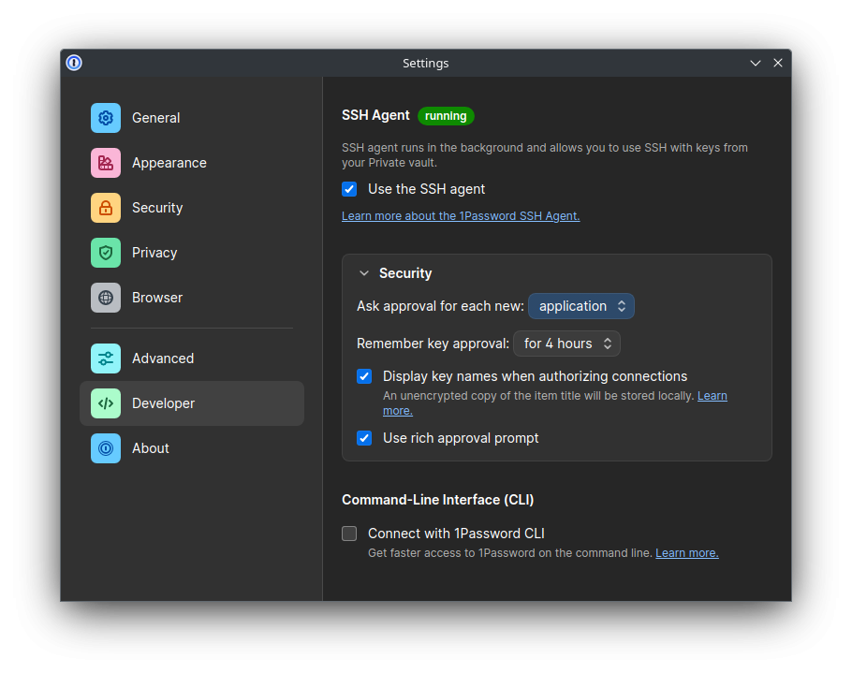Screen dimensions: 852x673
Task: Go to the Privacy settings tab
Action: pos(154,253)
